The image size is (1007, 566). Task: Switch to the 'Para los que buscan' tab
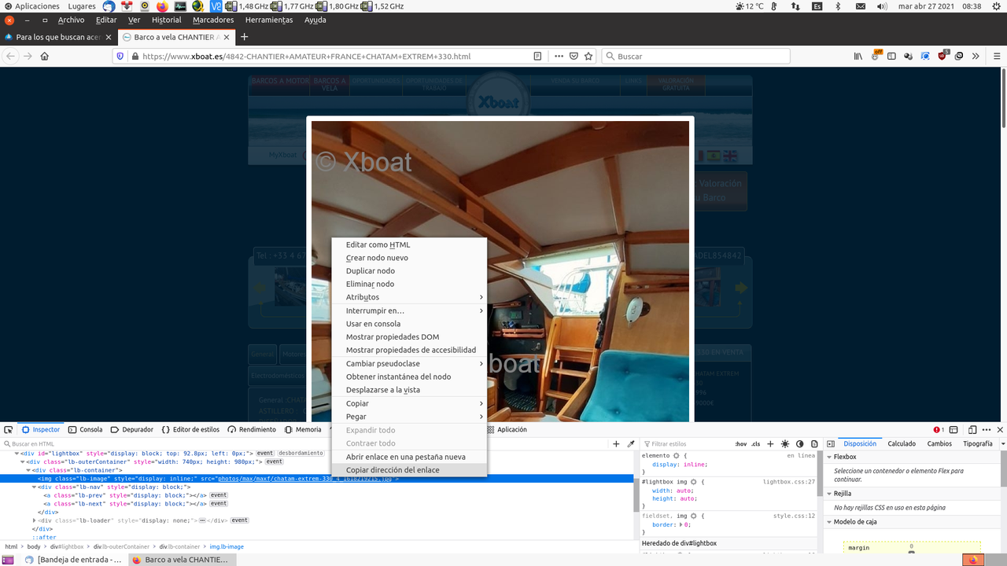(x=59, y=37)
